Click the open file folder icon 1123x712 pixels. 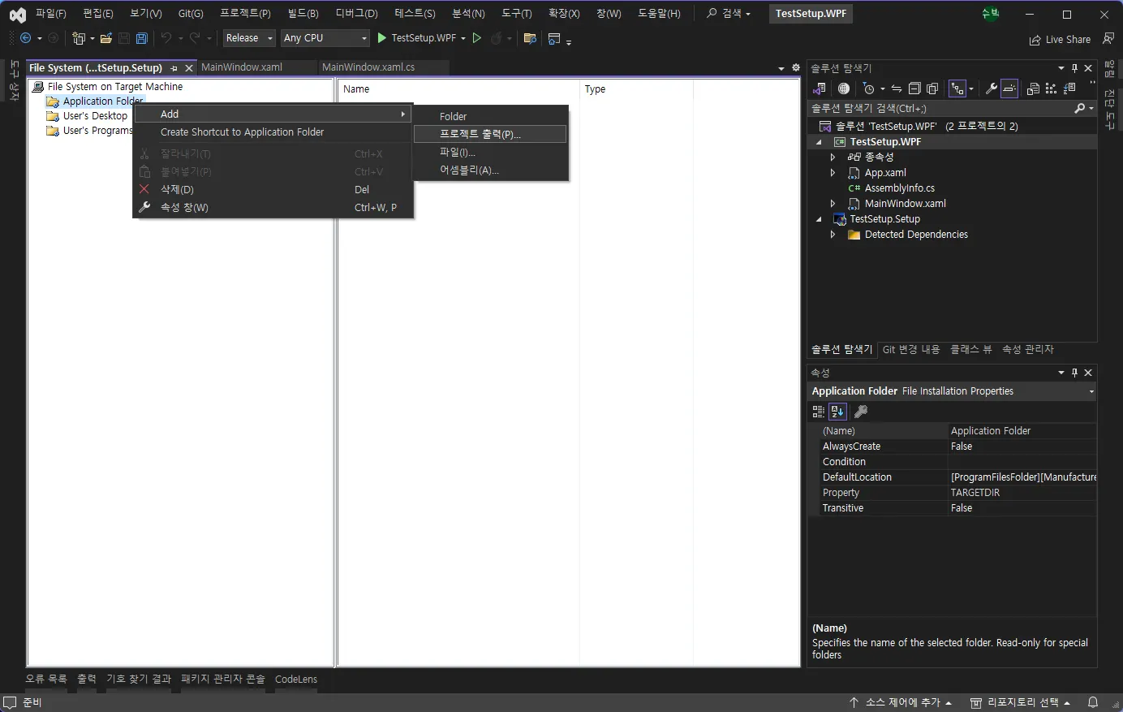(x=105, y=38)
